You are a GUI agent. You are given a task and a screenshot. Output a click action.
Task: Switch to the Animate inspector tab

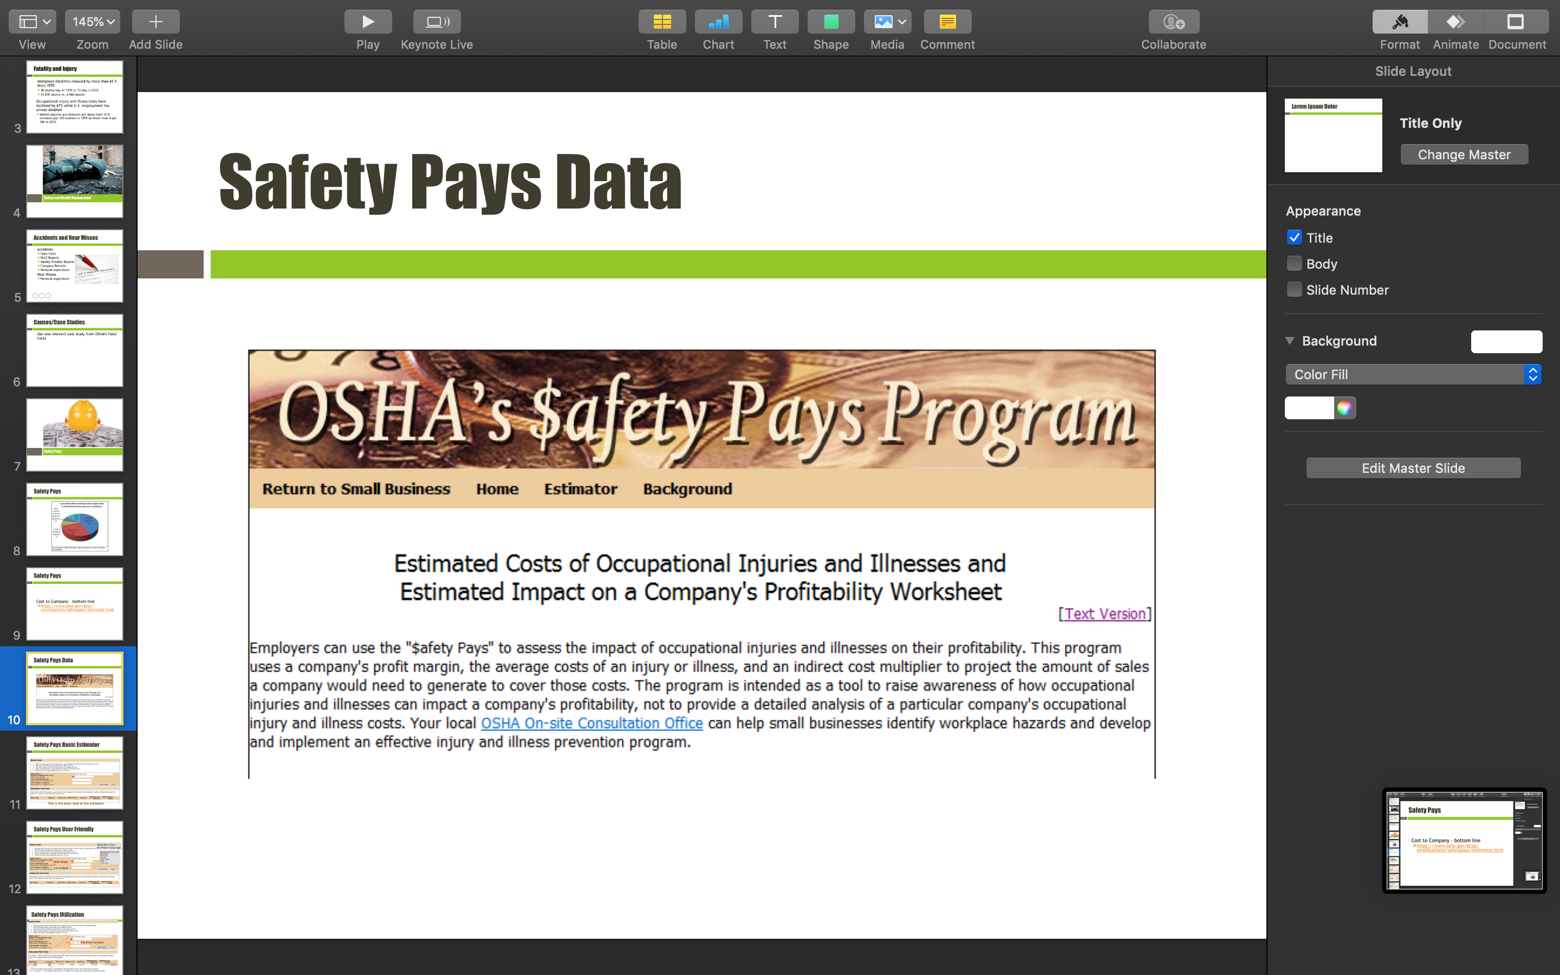point(1455,22)
